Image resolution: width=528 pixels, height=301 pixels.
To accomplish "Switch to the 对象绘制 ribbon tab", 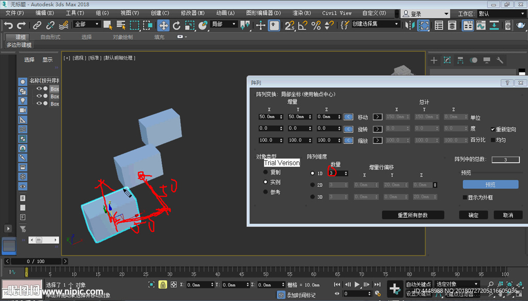I will pyautogui.click(x=123, y=37).
